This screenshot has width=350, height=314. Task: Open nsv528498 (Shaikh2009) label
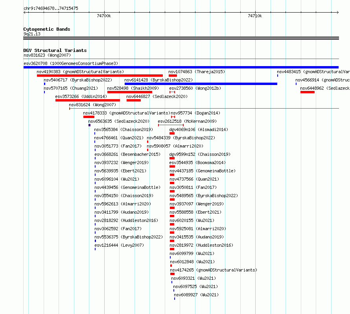pyautogui.click(x=133, y=88)
